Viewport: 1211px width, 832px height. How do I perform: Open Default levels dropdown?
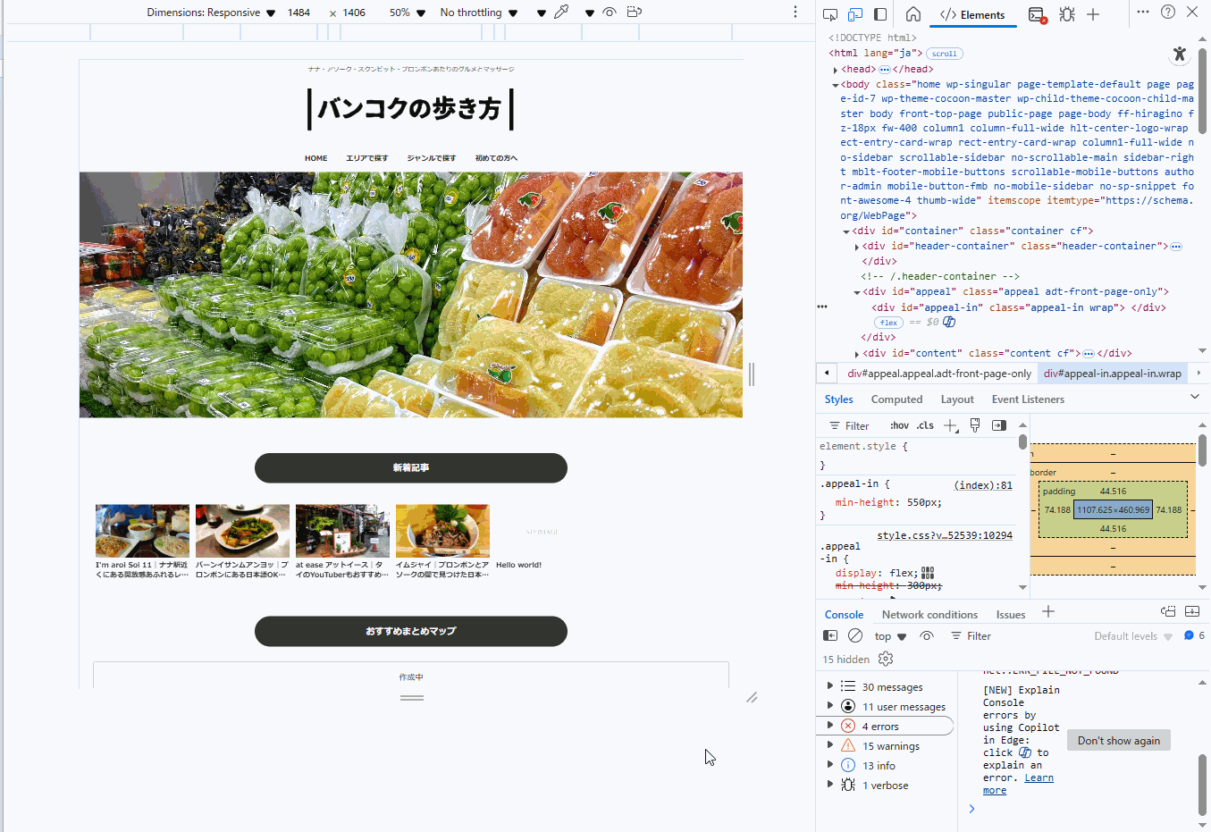pyautogui.click(x=1133, y=636)
